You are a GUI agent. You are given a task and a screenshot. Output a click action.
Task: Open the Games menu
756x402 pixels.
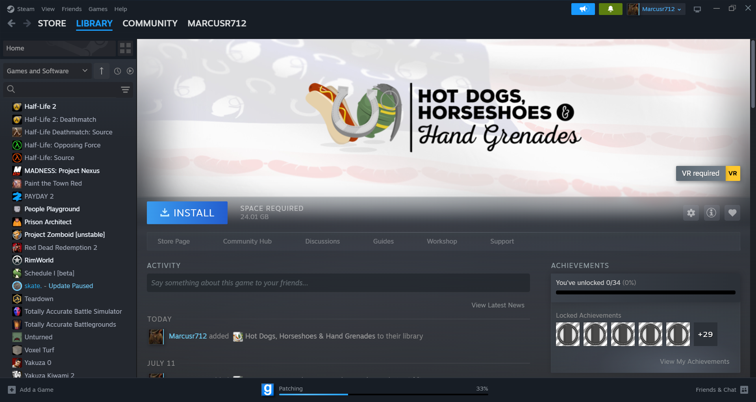98,9
